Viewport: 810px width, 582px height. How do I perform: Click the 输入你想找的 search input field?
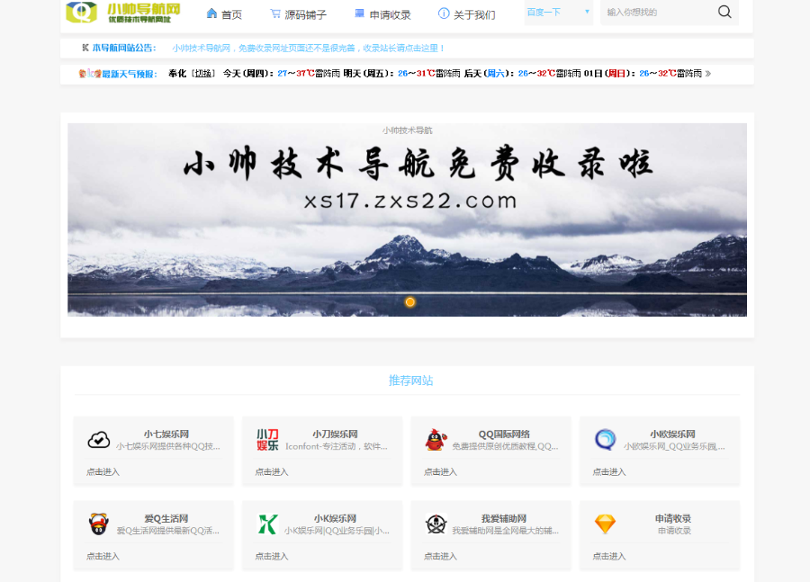coord(657,12)
